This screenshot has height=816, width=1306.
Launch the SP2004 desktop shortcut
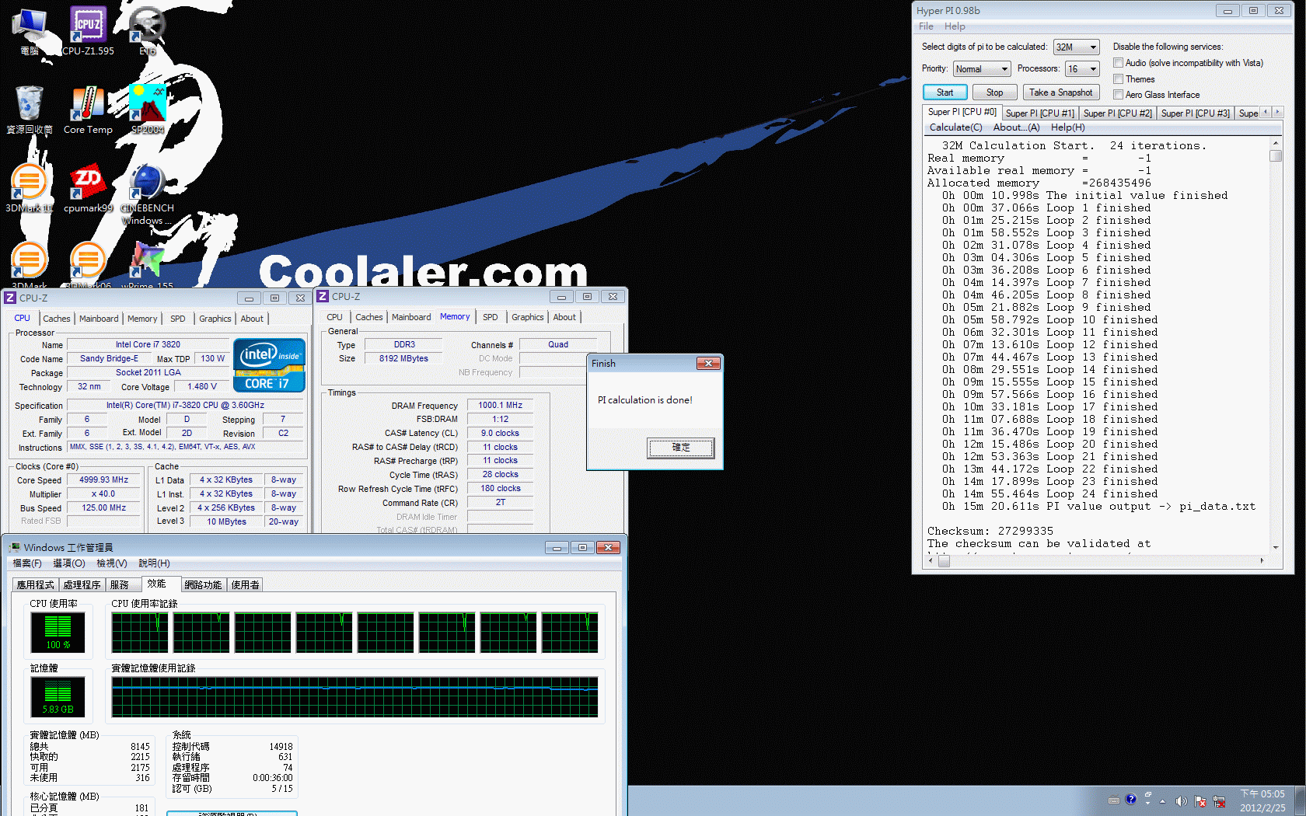pyautogui.click(x=147, y=110)
